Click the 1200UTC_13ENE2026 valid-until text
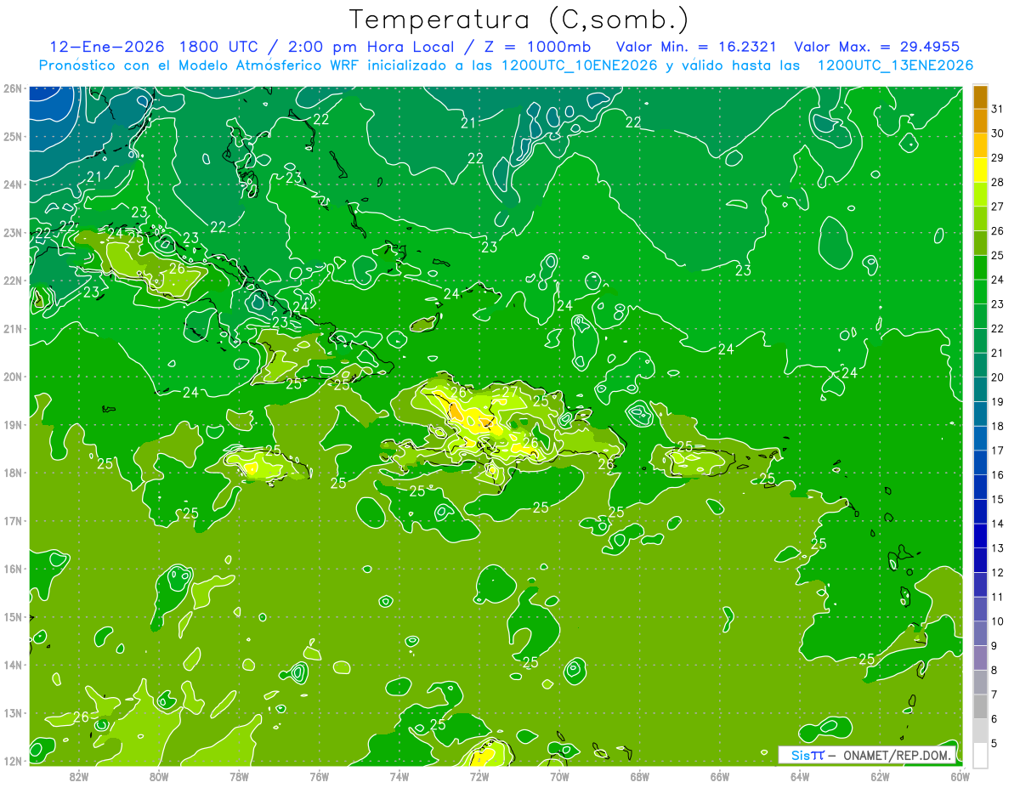Viewport: 1020px width, 788px height. pyautogui.click(x=896, y=65)
